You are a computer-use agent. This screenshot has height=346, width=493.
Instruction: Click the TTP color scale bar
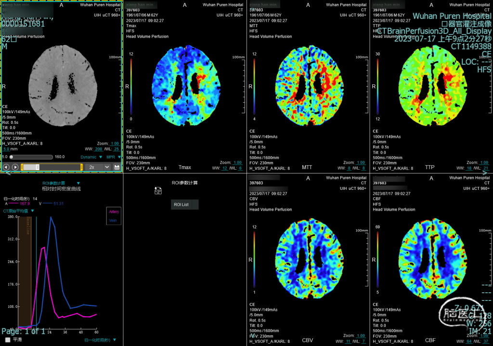coord(377,87)
